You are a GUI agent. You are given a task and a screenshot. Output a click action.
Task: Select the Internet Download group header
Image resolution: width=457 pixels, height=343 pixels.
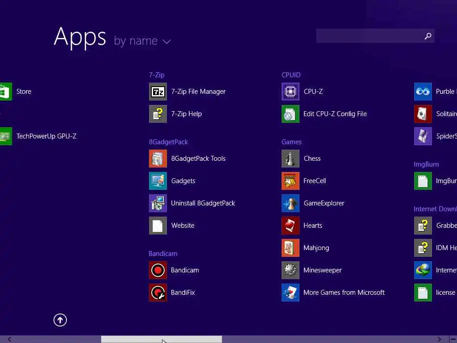(435, 209)
